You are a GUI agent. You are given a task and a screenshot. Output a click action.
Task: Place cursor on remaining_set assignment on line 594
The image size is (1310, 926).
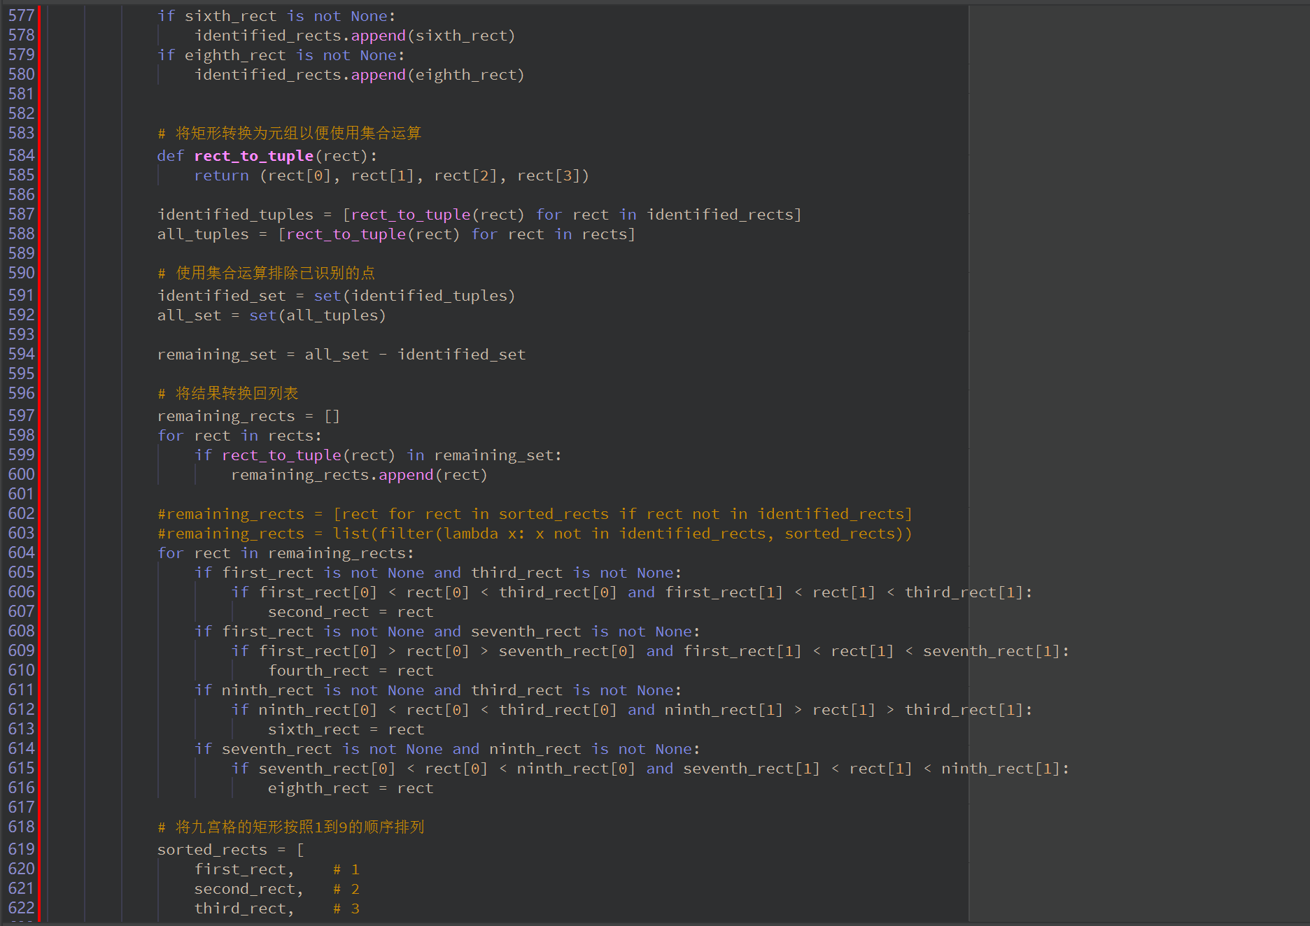(x=217, y=355)
